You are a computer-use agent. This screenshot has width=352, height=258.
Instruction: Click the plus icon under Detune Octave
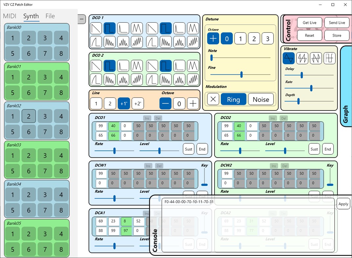pyautogui.click(x=213, y=38)
